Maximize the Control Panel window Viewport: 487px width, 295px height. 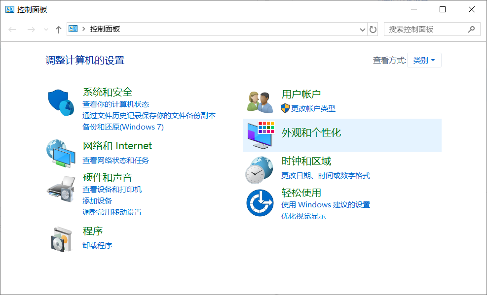[443, 10]
